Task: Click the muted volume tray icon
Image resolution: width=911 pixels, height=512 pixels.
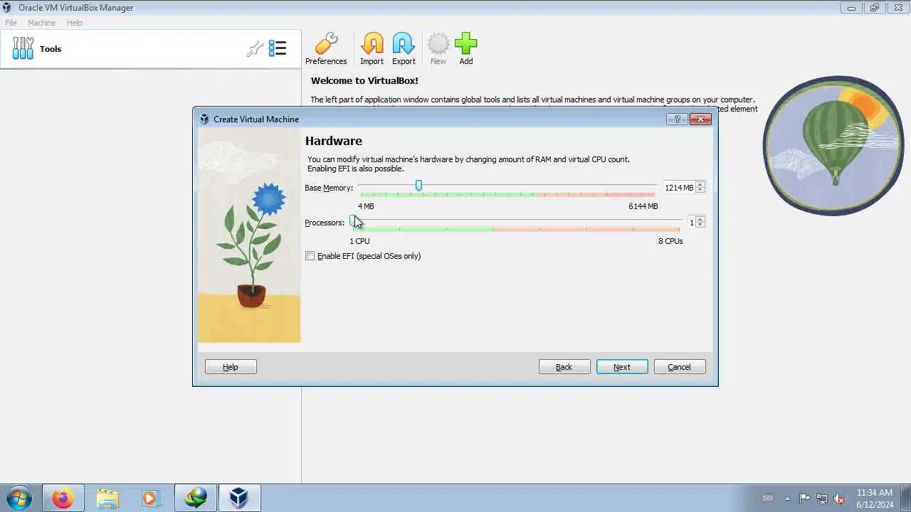Action: (x=840, y=498)
